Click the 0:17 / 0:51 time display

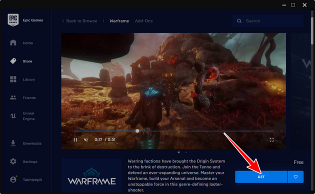click(x=105, y=139)
